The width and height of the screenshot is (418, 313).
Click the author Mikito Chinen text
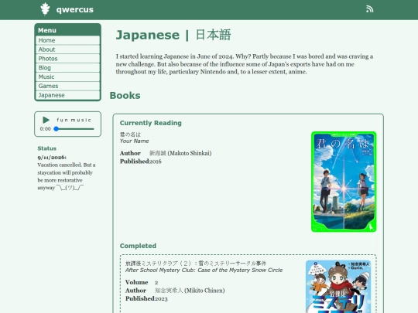(190, 291)
